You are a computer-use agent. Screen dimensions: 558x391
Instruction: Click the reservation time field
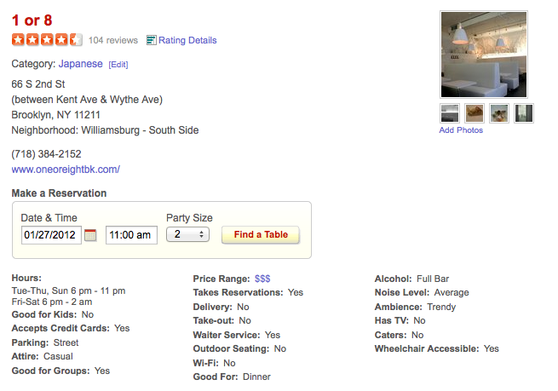coord(131,235)
